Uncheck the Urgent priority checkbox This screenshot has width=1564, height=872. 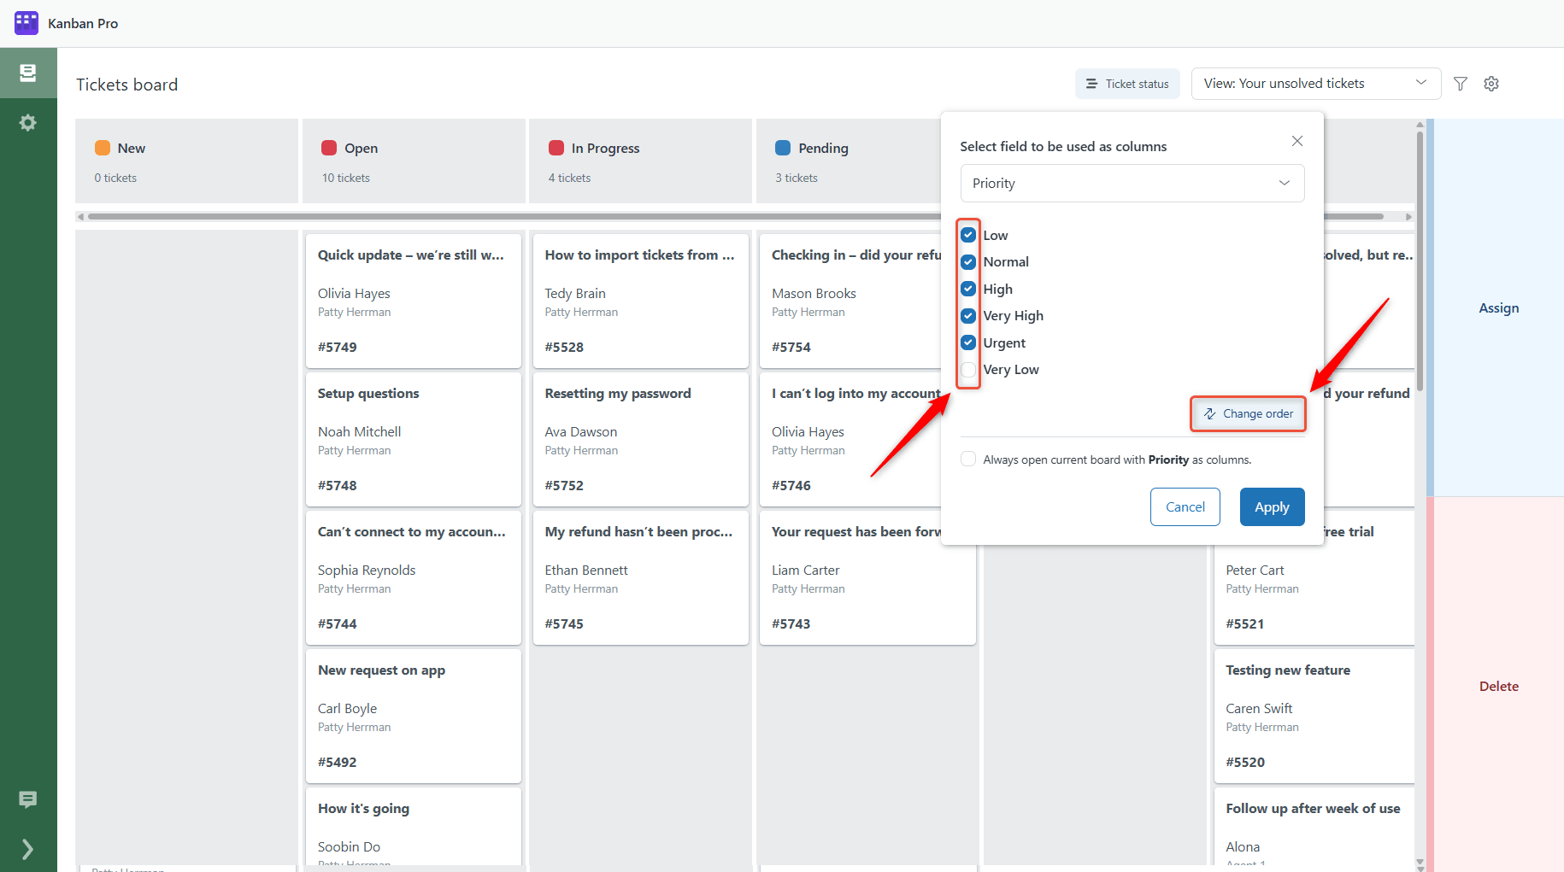coord(967,342)
